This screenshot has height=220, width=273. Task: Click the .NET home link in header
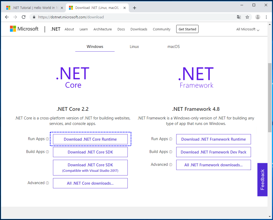[x=55, y=29]
